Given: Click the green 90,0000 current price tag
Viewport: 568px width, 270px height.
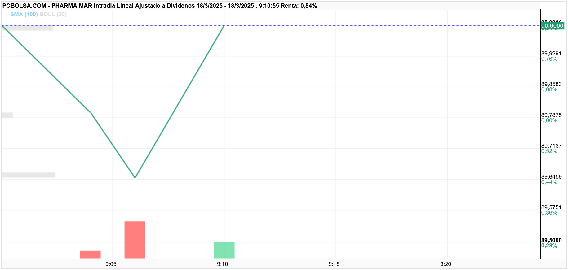Looking at the screenshot, I should pos(552,26).
